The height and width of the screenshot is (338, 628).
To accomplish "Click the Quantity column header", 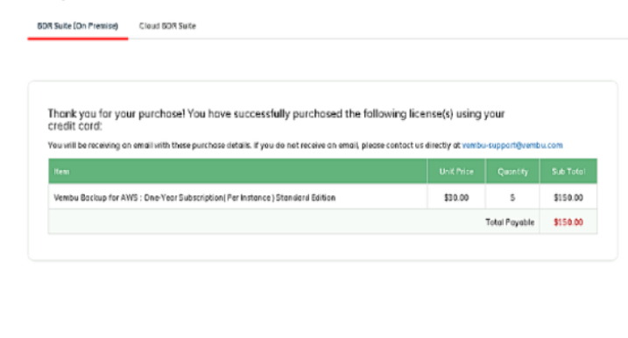I will 512,172.
